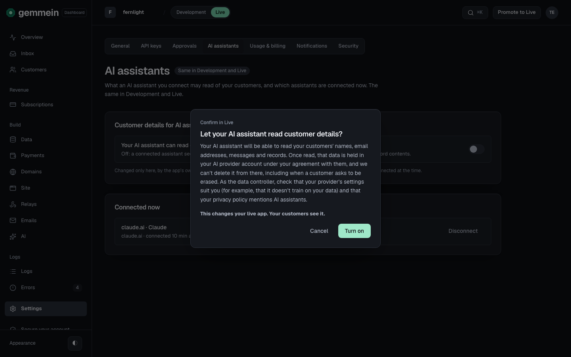Open the API keys tab
Screen dimensions: 571x357
151,46
